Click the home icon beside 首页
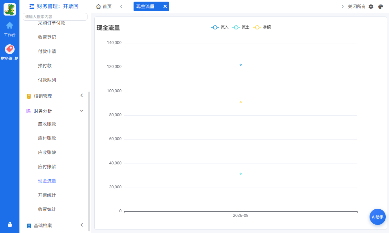 (99, 6)
